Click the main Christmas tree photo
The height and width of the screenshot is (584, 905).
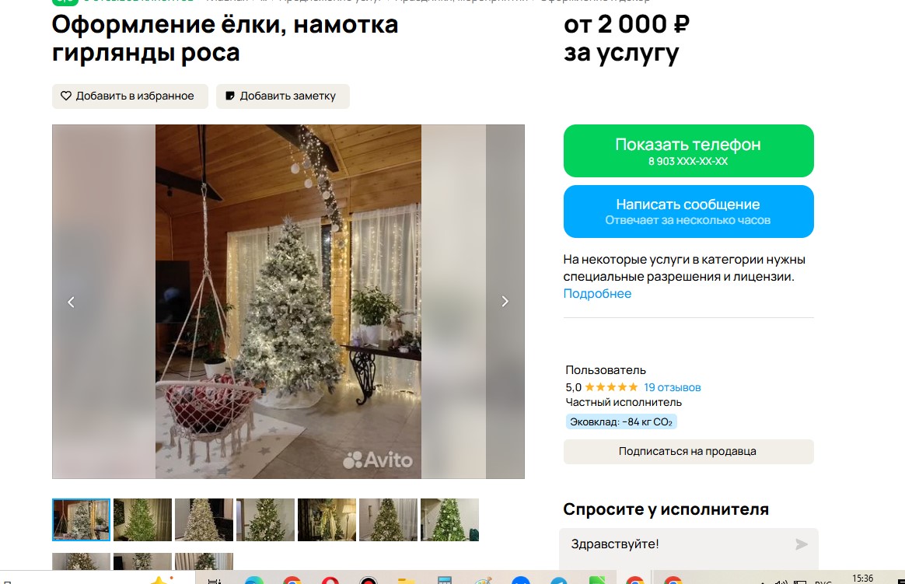pos(288,301)
